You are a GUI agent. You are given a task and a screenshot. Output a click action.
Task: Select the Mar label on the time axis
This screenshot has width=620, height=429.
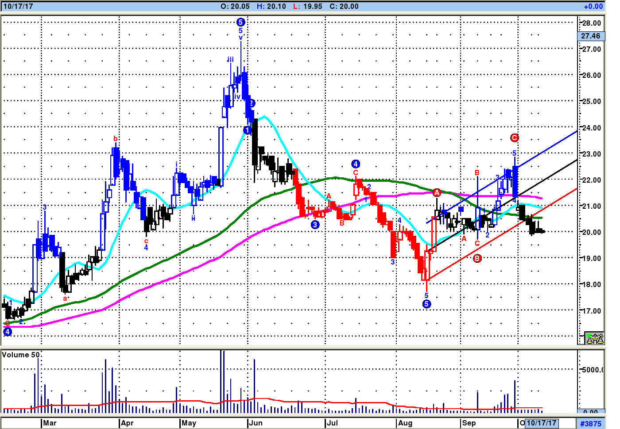pos(50,423)
